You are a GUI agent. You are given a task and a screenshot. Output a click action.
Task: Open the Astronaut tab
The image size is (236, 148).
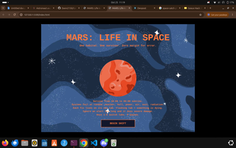click(x=44, y=8)
